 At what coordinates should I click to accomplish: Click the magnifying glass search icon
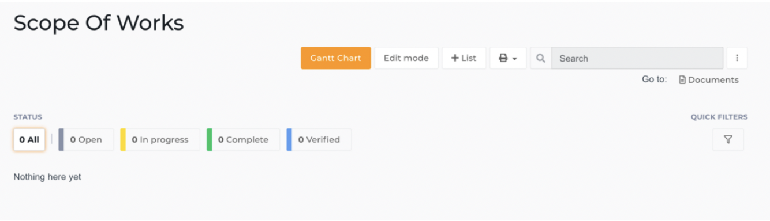541,58
